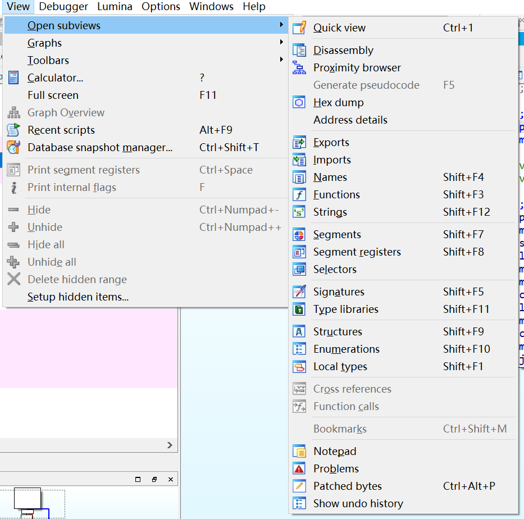Choose Setup hidden items entry
The image size is (524, 519).
coord(147,297)
